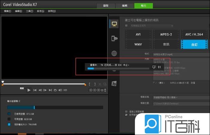Enable the project settings match checkbox
Screen dimensions: 210x135
coord(126,26)
